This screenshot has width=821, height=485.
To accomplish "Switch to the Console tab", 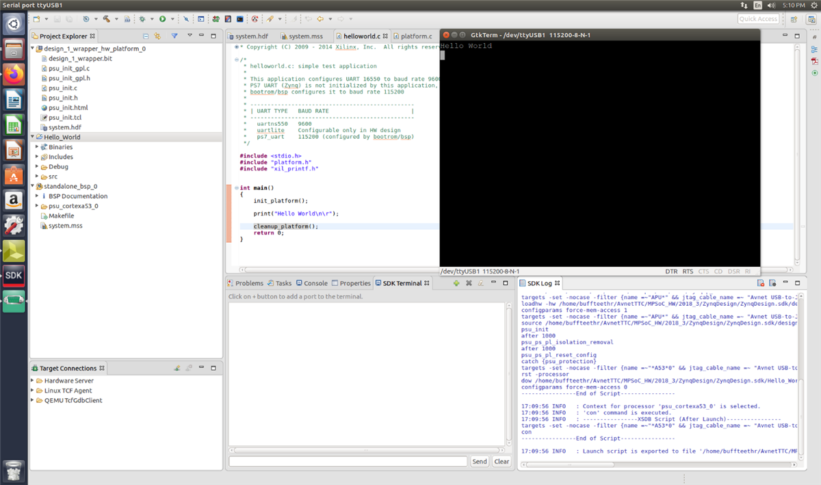I will click(315, 283).
